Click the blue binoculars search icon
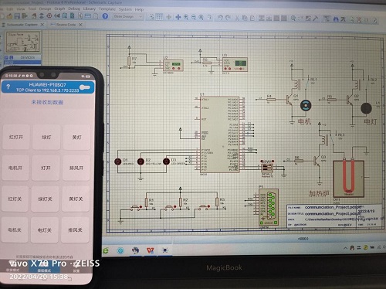 (336, 19)
